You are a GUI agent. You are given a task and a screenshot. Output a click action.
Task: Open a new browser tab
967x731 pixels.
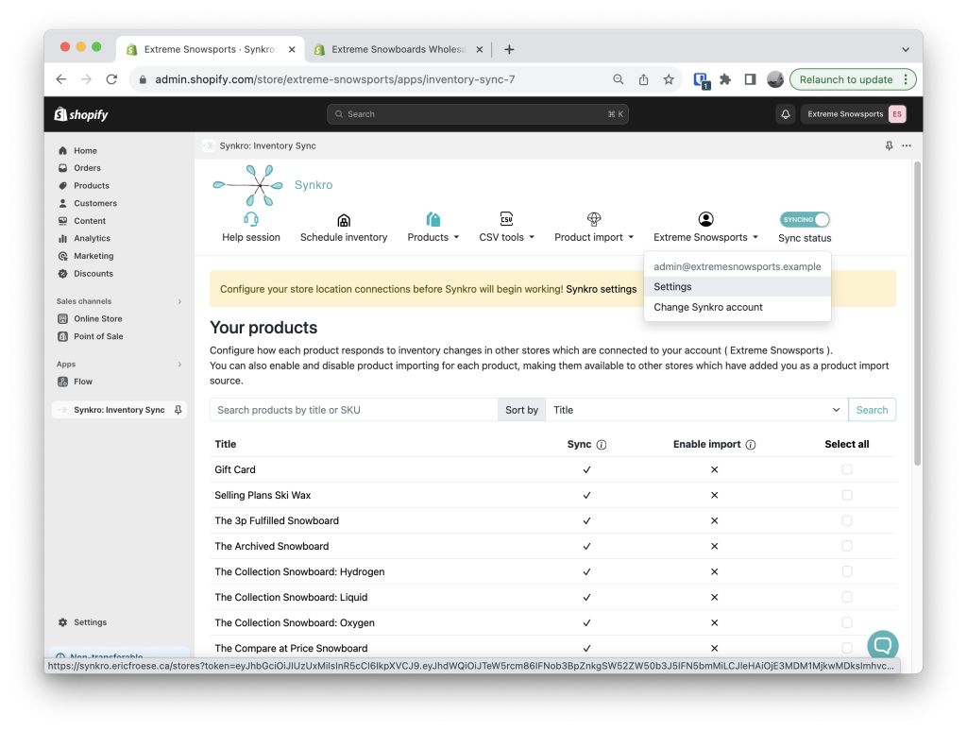(x=509, y=49)
